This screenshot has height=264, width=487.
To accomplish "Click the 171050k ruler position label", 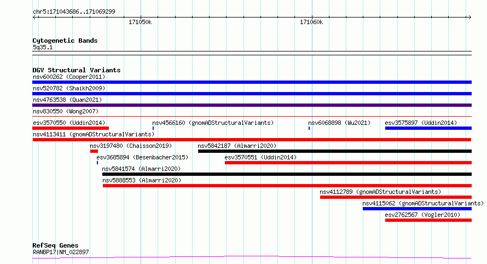I will pos(140,22).
